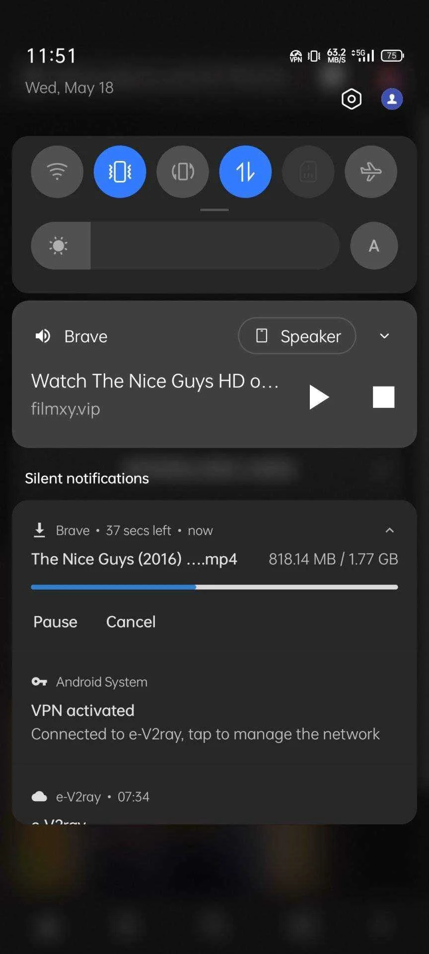Open The Nice Guys (2016) mp4 download
This screenshot has width=429, height=954.
134,559
